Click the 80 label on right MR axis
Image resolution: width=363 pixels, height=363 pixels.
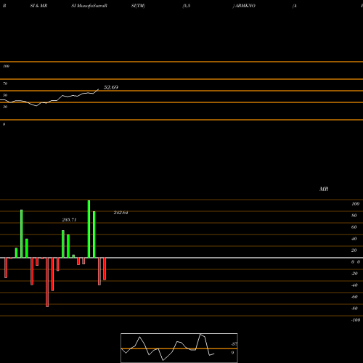pos(354,216)
